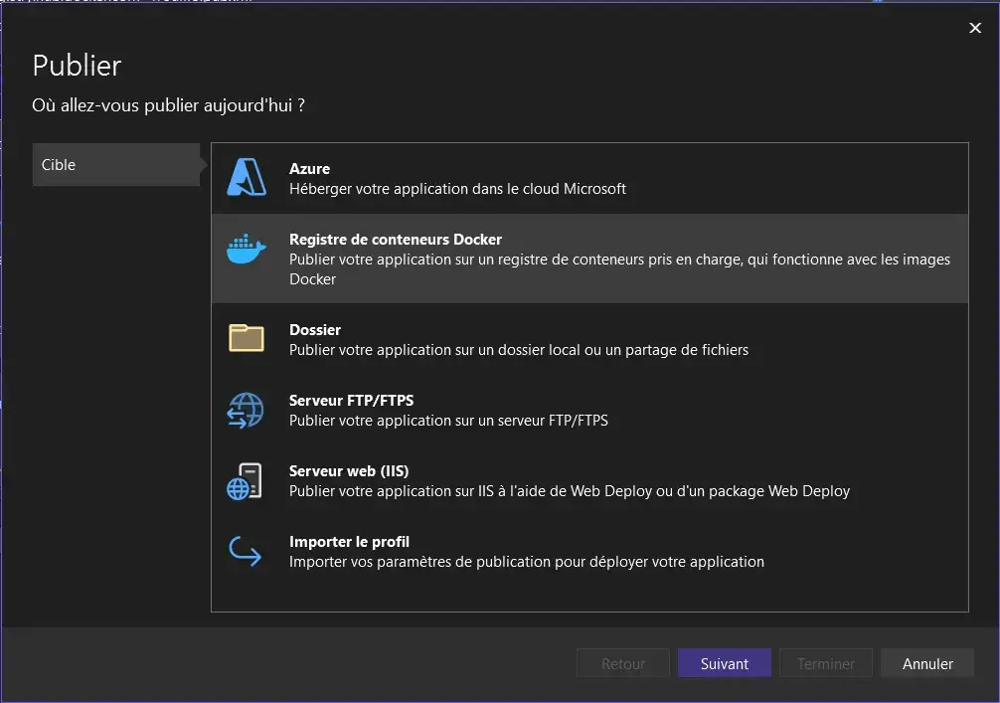1000x703 pixels.
Task: Select the Importer le profil title
Action: [349, 542]
